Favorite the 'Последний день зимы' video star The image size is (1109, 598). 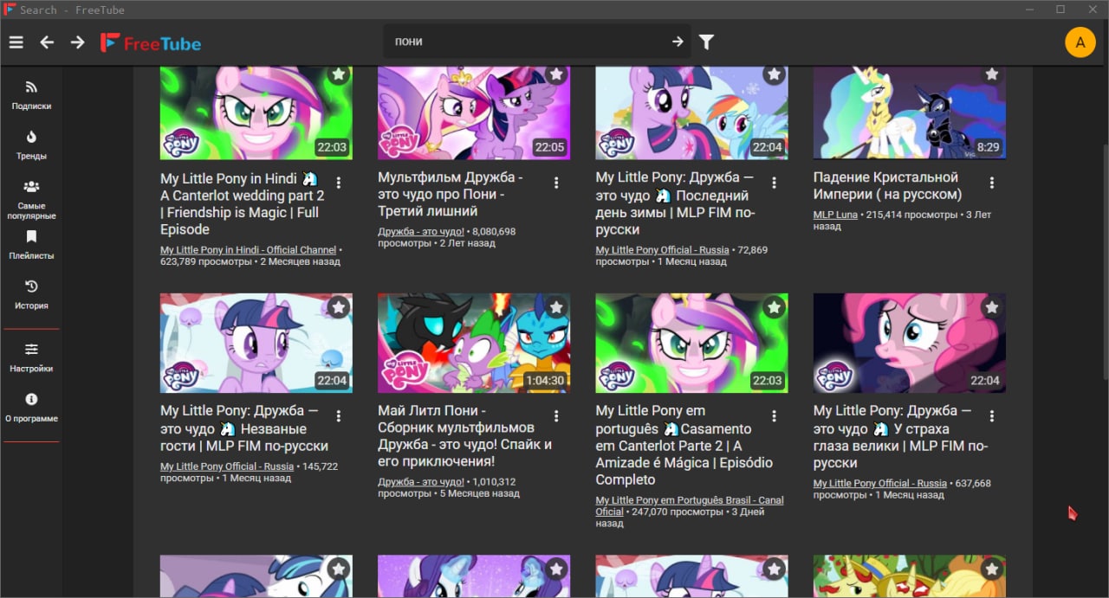click(x=775, y=74)
